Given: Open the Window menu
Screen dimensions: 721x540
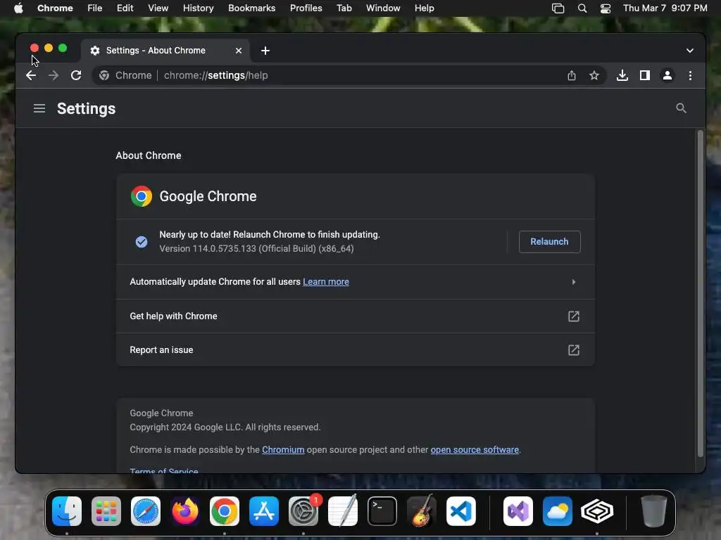Looking at the screenshot, I should [x=383, y=8].
